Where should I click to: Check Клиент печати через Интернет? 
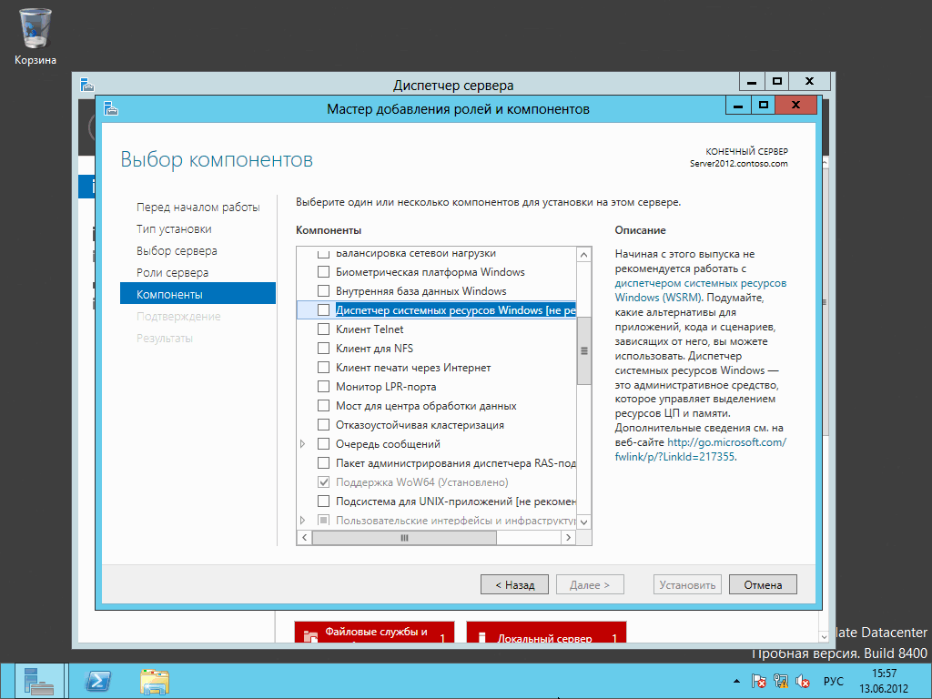pos(323,368)
